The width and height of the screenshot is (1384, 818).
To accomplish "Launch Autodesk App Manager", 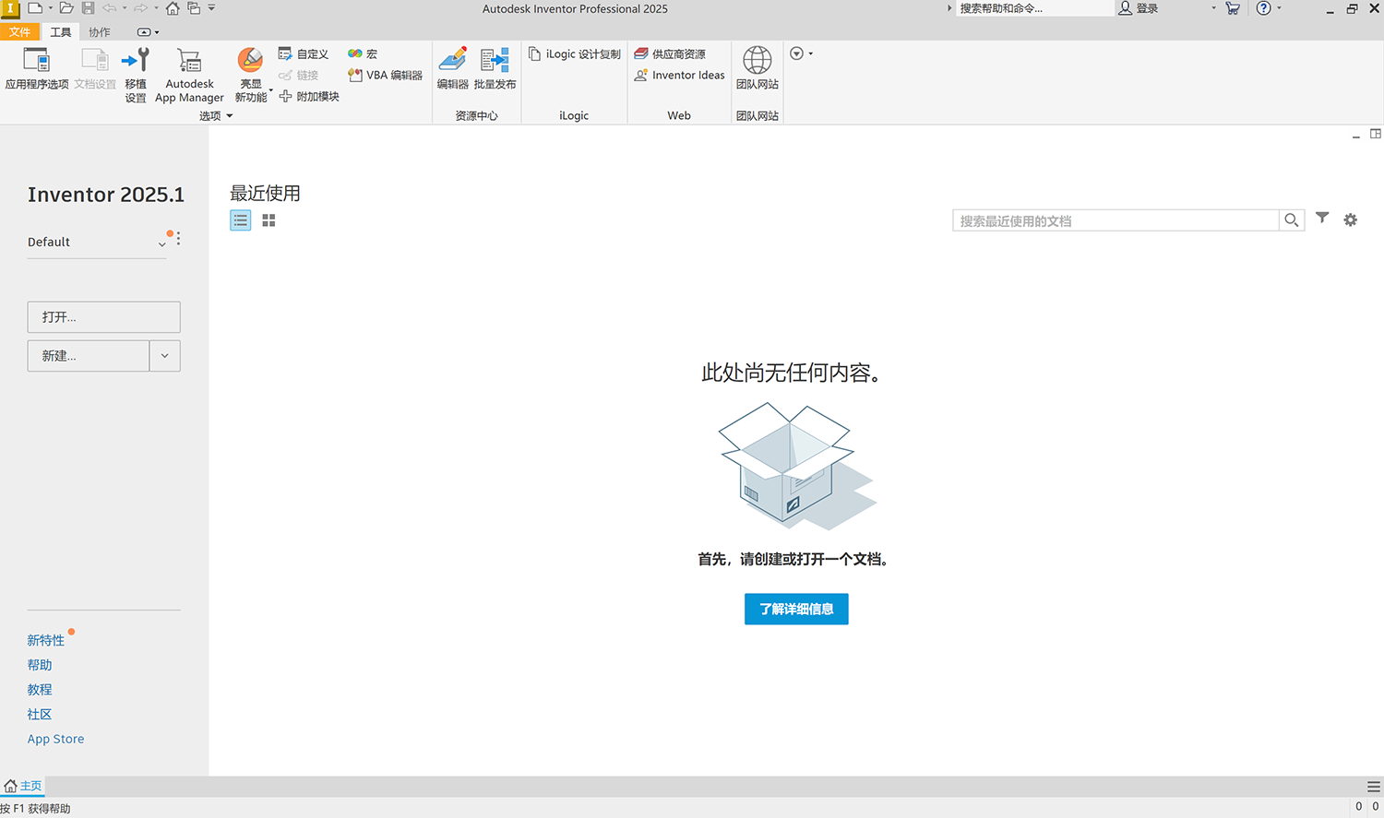I will 189,74.
